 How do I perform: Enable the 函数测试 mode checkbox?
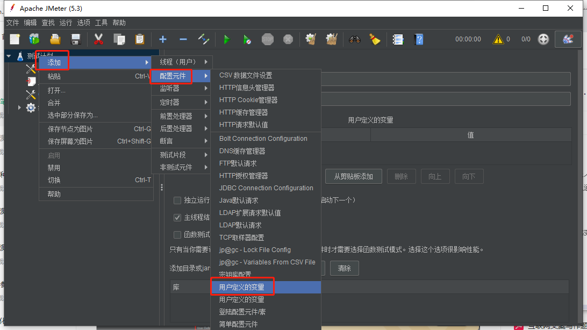click(177, 234)
